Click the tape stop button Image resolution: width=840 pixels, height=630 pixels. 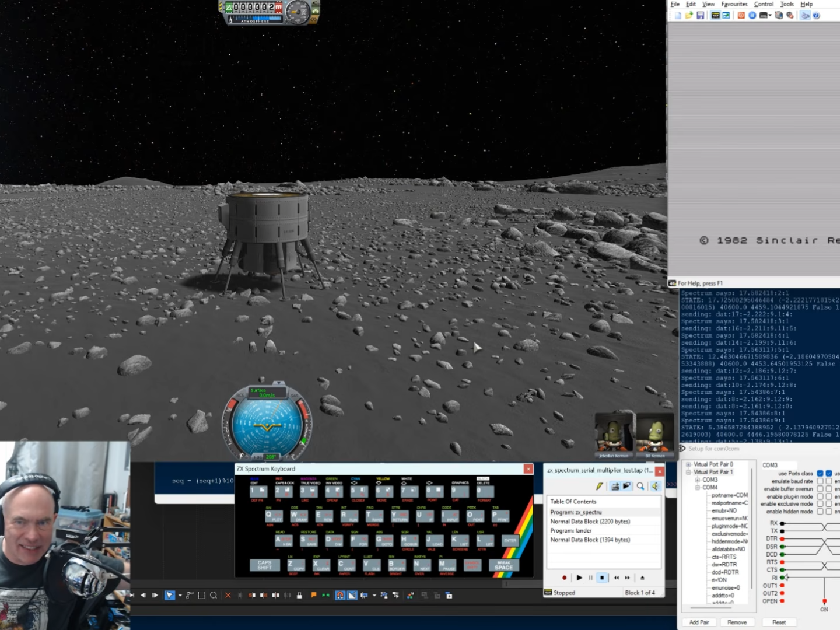point(602,577)
